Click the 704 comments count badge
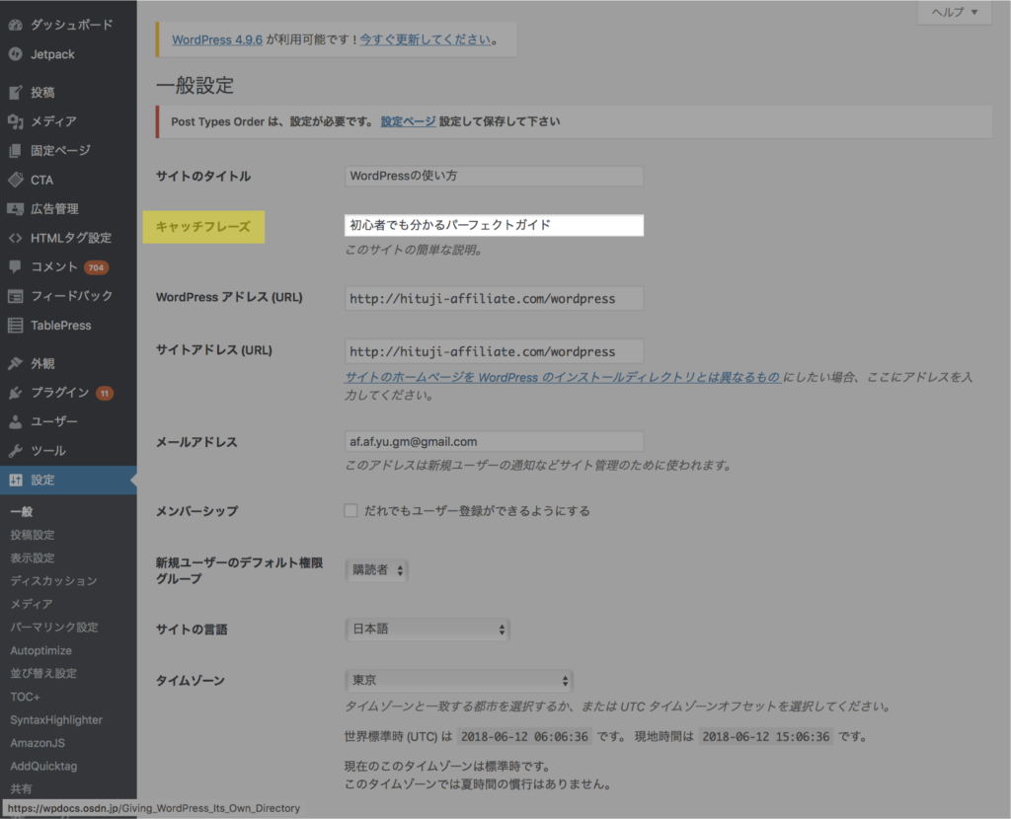 [96, 267]
